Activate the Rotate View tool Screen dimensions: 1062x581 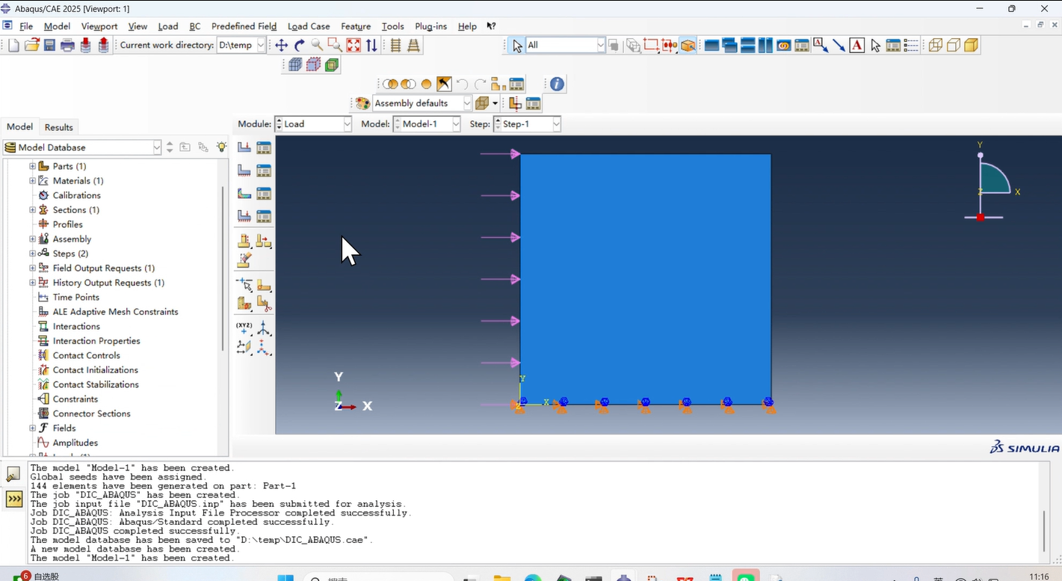(x=300, y=46)
